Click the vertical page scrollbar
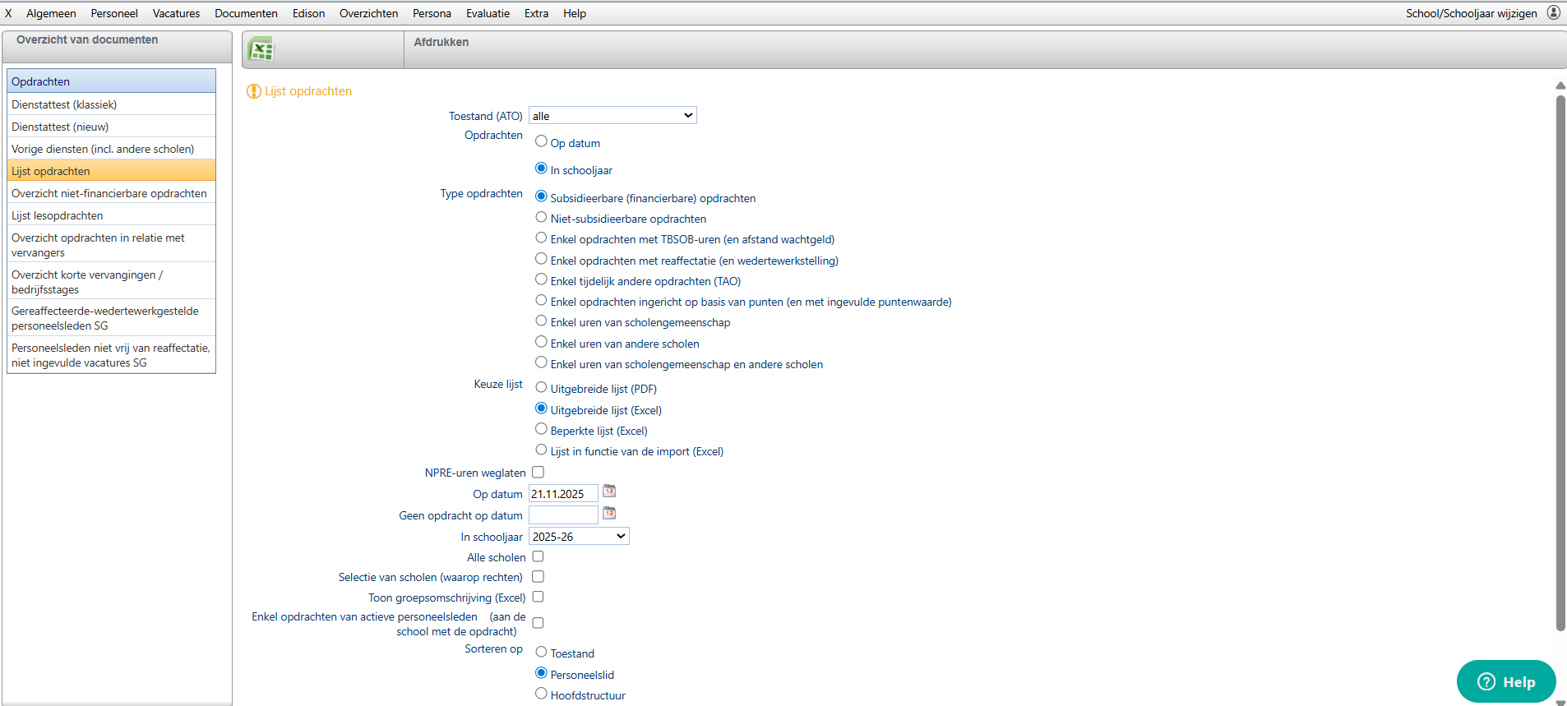The image size is (1567, 706). [x=1560, y=362]
